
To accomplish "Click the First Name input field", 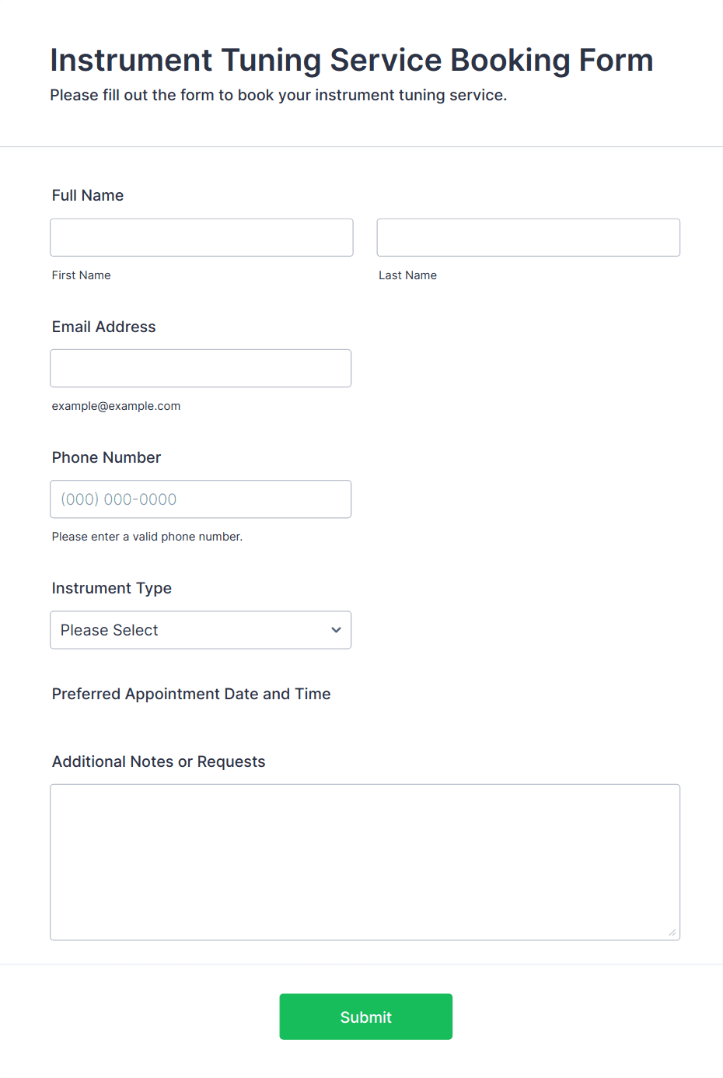I will point(201,237).
